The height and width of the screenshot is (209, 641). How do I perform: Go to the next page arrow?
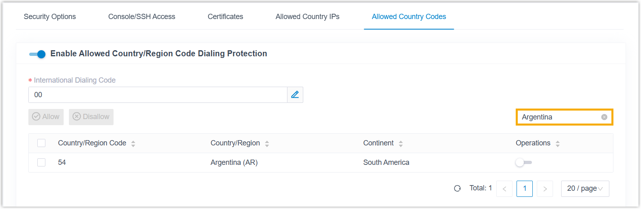(x=545, y=189)
